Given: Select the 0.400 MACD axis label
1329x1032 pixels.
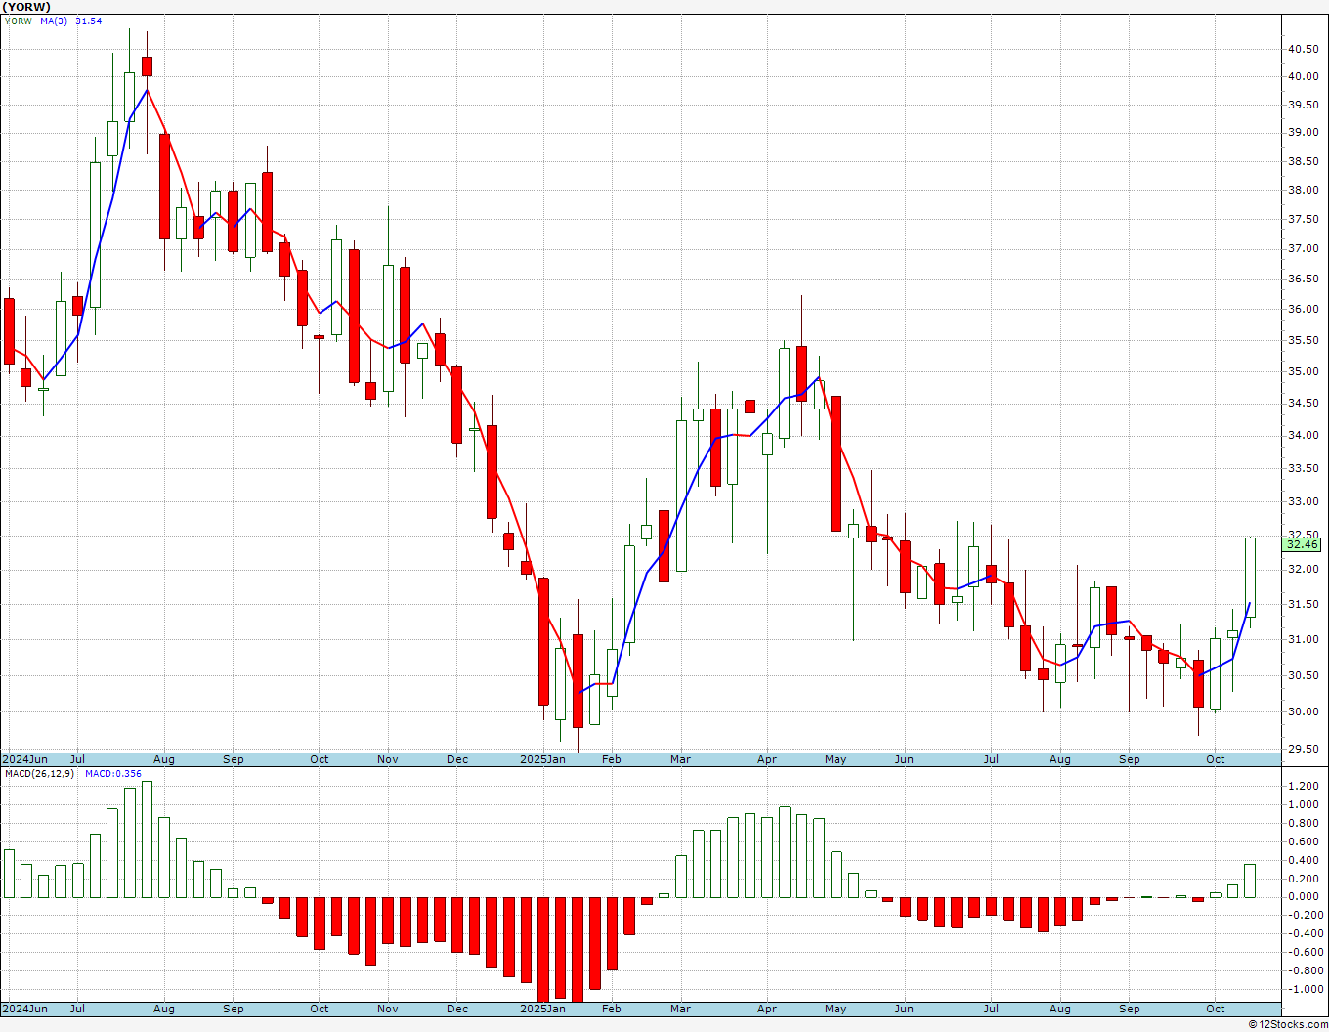Looking at the screenshot, I should (x=1302, y=861).
